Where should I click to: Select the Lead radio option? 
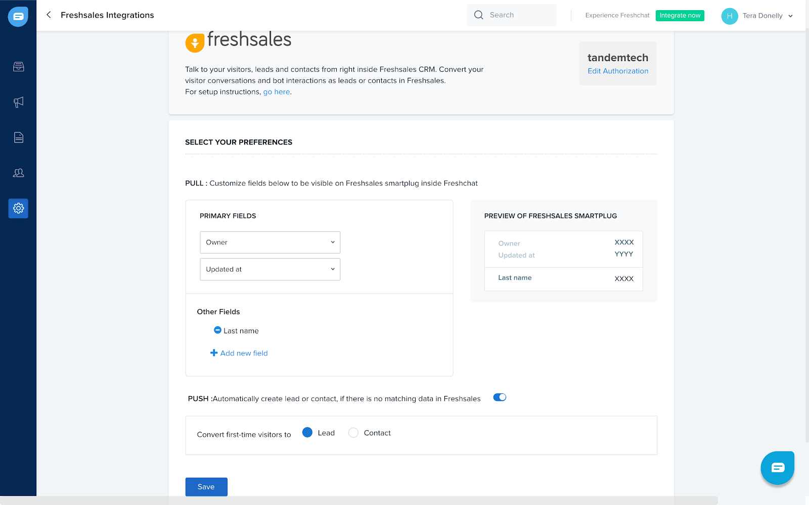(x=307, y=432)
